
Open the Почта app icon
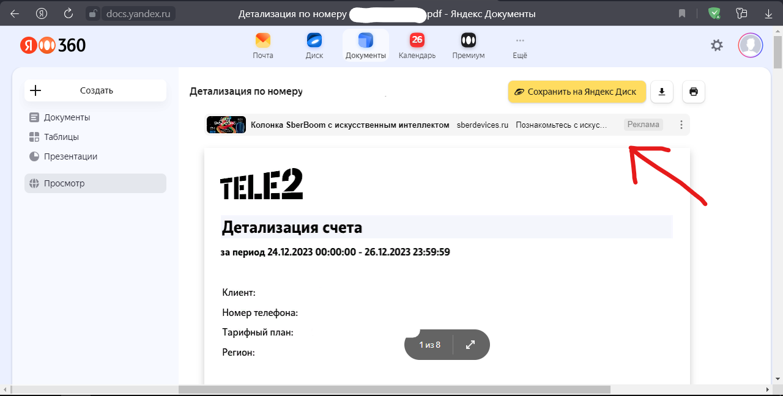262,42
